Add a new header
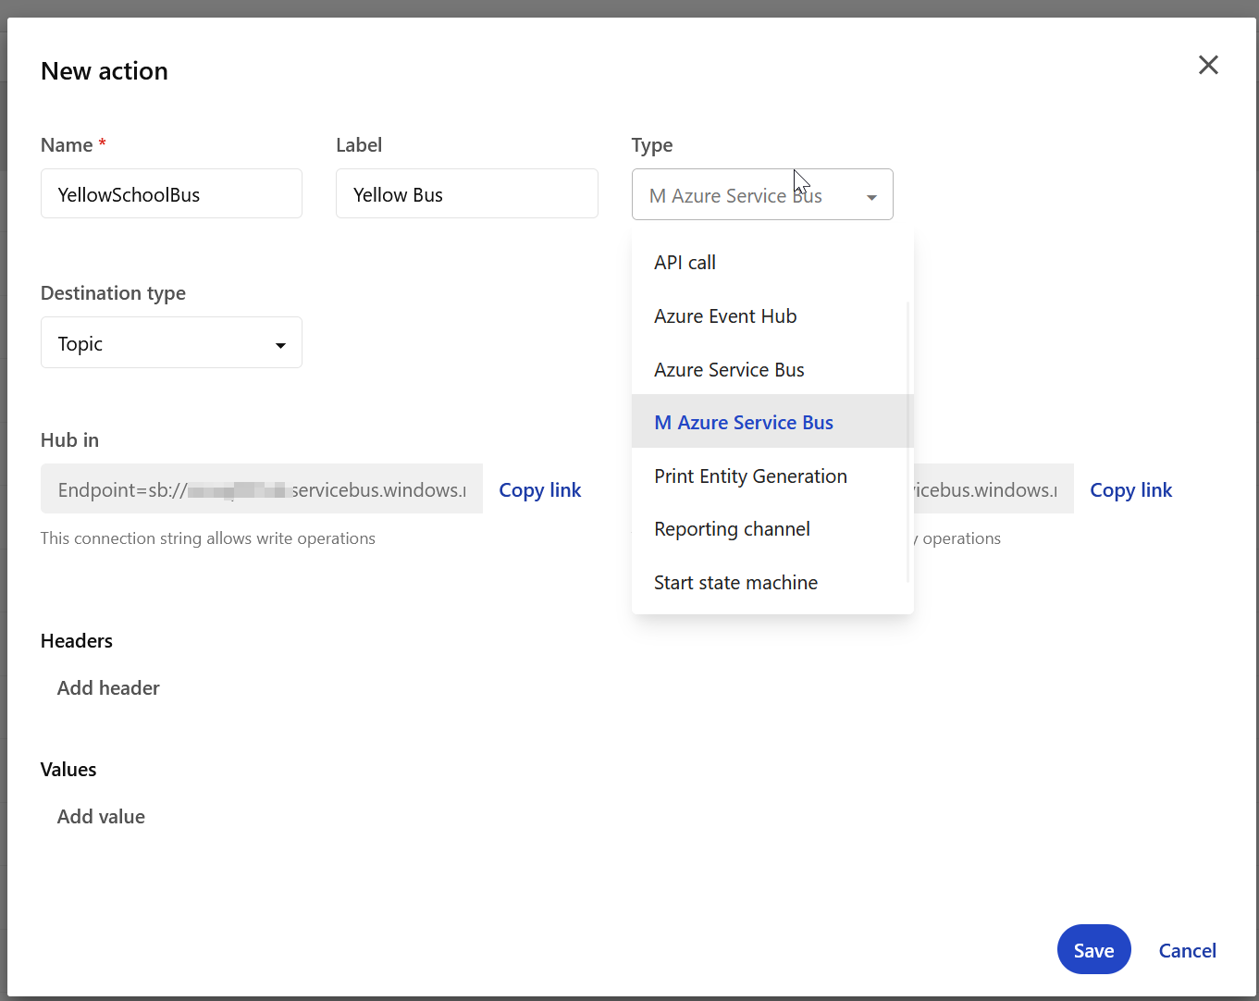Screen dimensions: 1259x1001 [108, 688]
